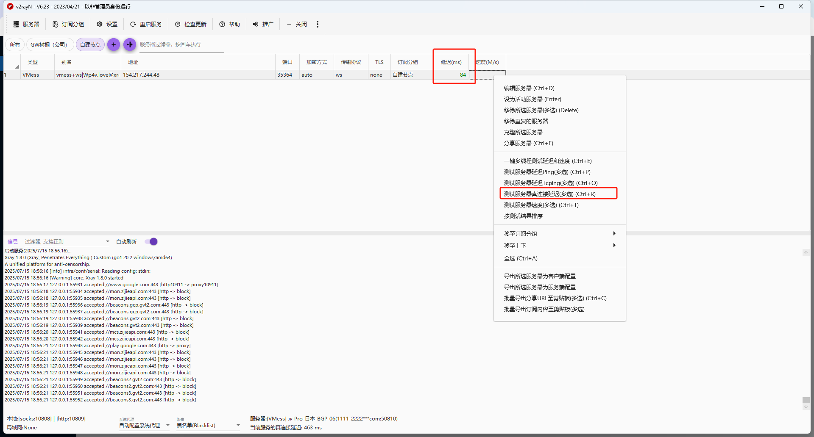Click the server filter input field
Viewport: 814px width, 437px height.
point(181,44)
